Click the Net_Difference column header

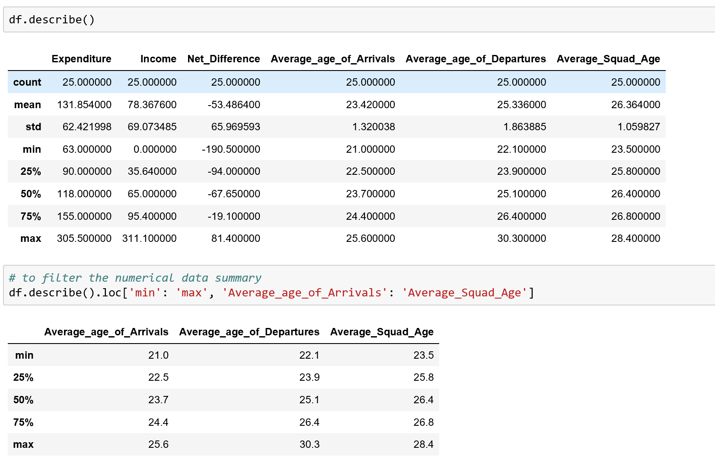point(223,59)
